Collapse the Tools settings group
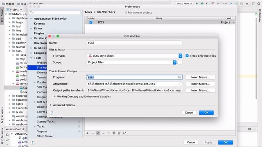The height and width of the screenshot is (147, 262). pos(31,58)
